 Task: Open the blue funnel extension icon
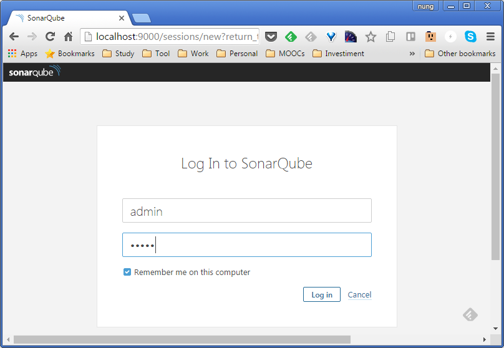[x=331, y=37]
